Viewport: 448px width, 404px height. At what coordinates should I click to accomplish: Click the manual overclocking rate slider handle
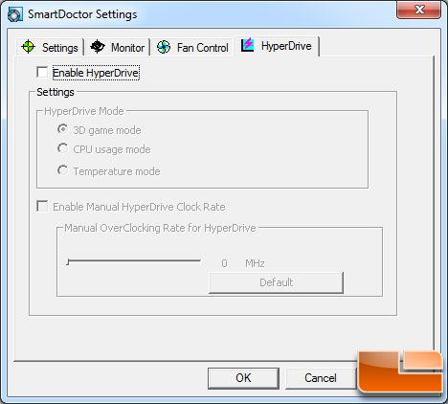coord(68,262)
